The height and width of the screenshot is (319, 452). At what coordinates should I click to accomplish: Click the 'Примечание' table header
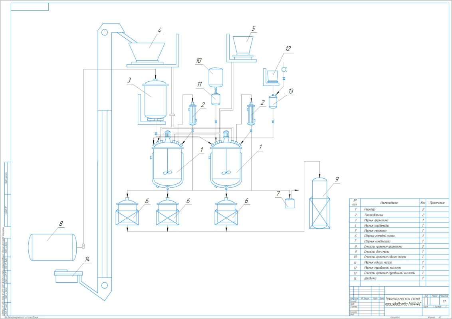pos(437,203)
